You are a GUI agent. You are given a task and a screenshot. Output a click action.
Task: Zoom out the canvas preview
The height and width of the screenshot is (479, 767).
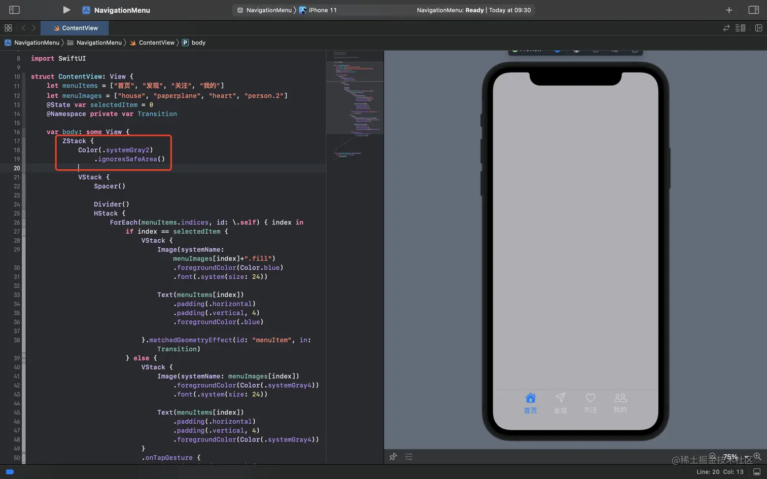coord(713,456)
